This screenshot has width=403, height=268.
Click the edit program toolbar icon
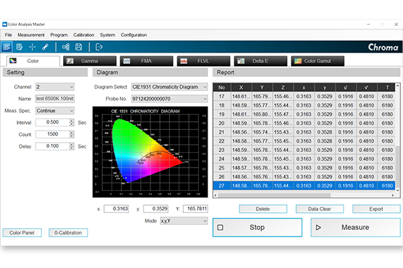point(19,47)
